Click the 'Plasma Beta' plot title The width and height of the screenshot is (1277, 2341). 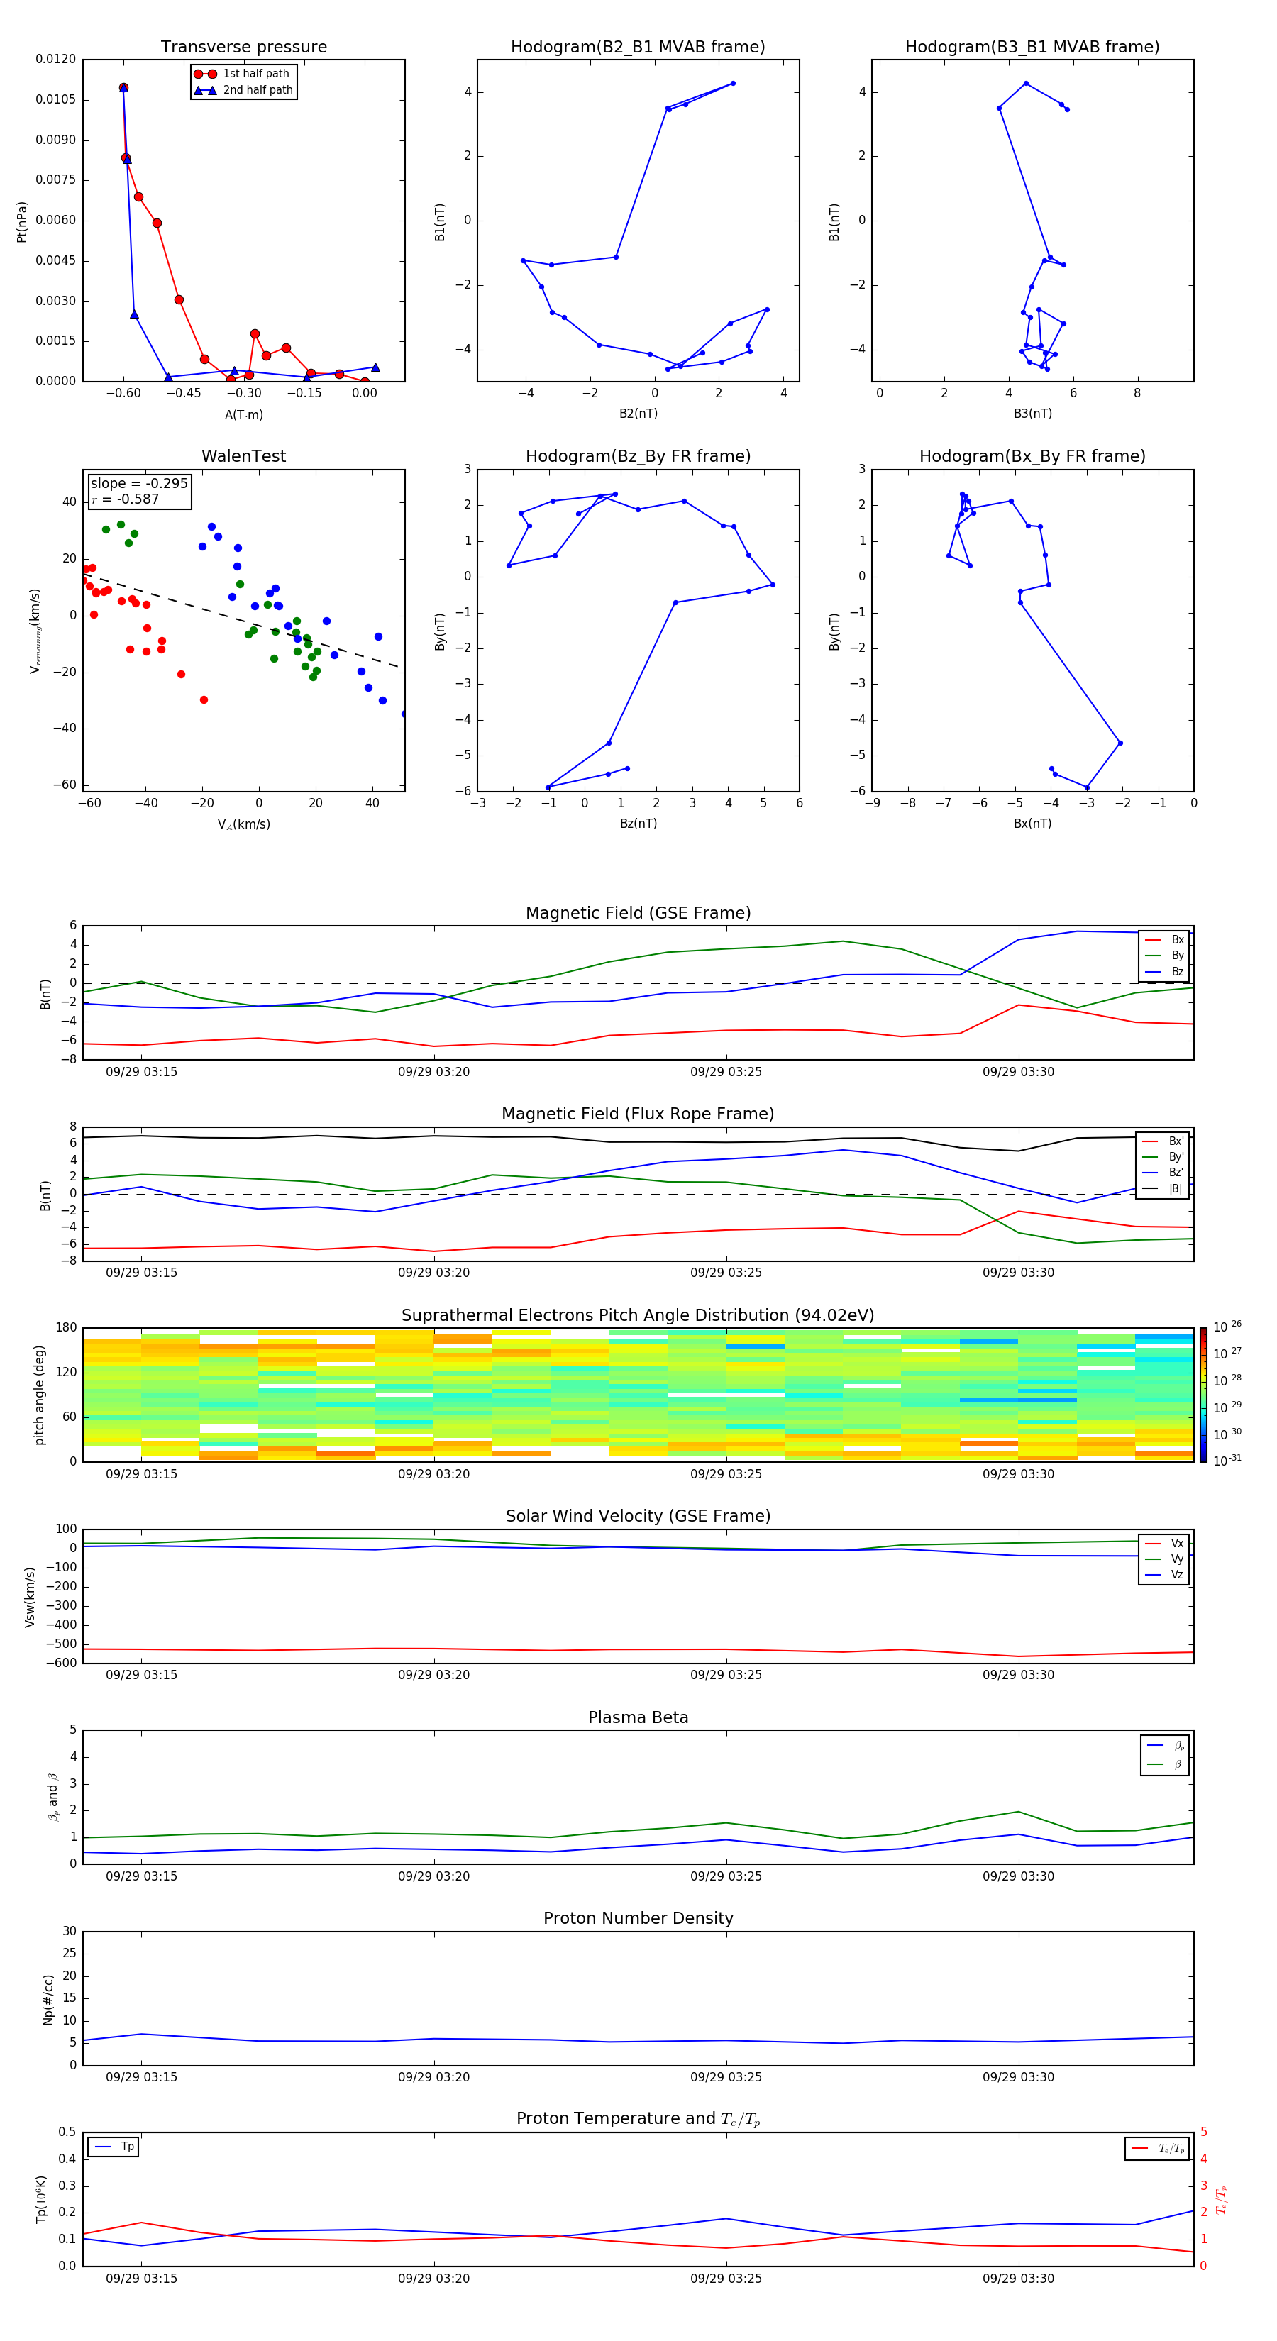tap(638, 1717)
